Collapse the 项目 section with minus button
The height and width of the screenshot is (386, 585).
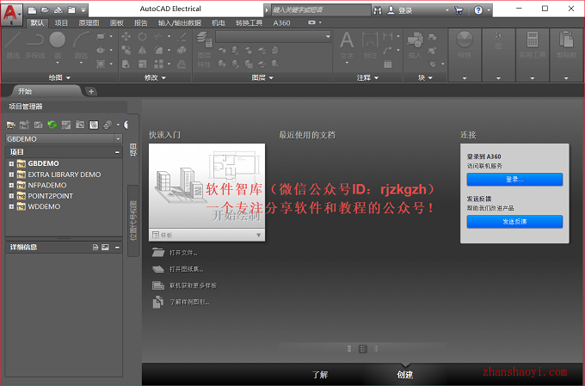tap(117, 152)
